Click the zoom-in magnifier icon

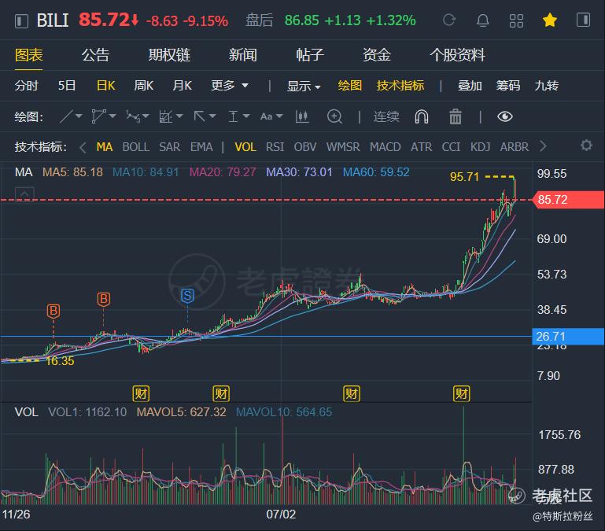334,116
